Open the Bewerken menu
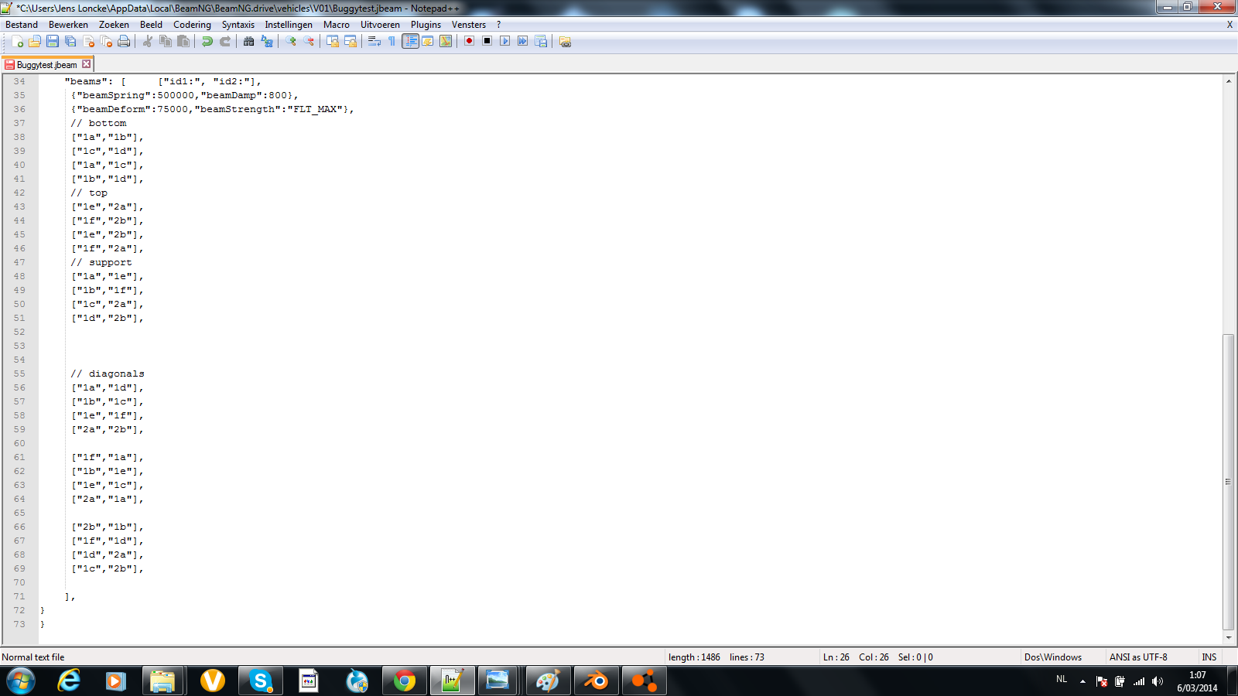 click(68, 25)
